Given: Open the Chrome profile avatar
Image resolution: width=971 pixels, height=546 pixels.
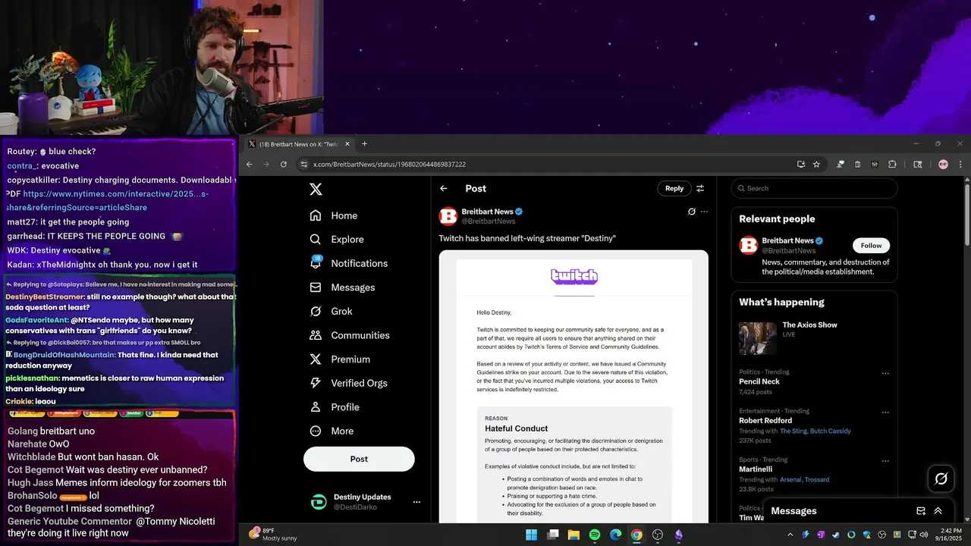Looking at the screenshot, I should pos(943,164).
